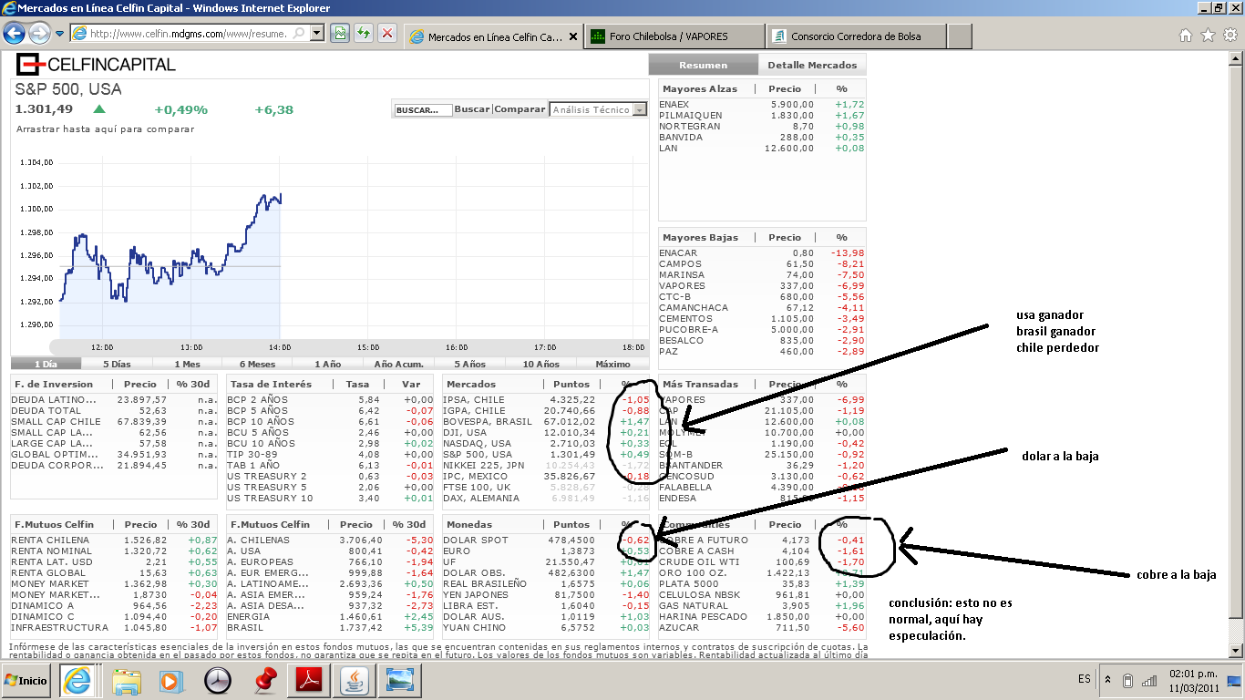Click ENACAR in Mayores Bajas
1245x700 pixels.
[x=678, y=253]
